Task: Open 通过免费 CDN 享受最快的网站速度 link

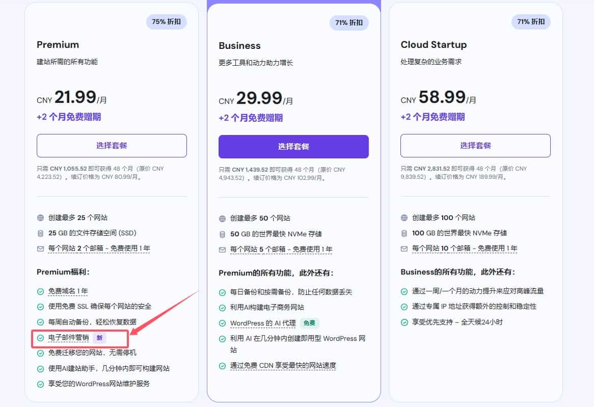Action: point(283,365)
